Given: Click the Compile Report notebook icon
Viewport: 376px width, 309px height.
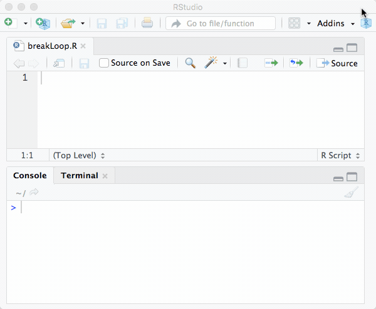Looking at the screenshot, I should pyautogui.click(x=242, y=63).
